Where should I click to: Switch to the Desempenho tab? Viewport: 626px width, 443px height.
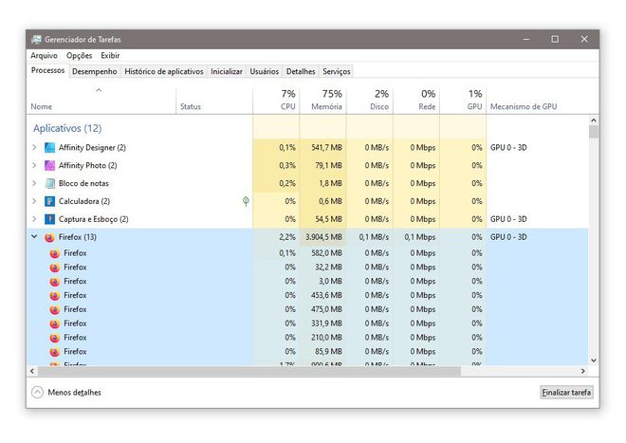click(x=95, y=71)
